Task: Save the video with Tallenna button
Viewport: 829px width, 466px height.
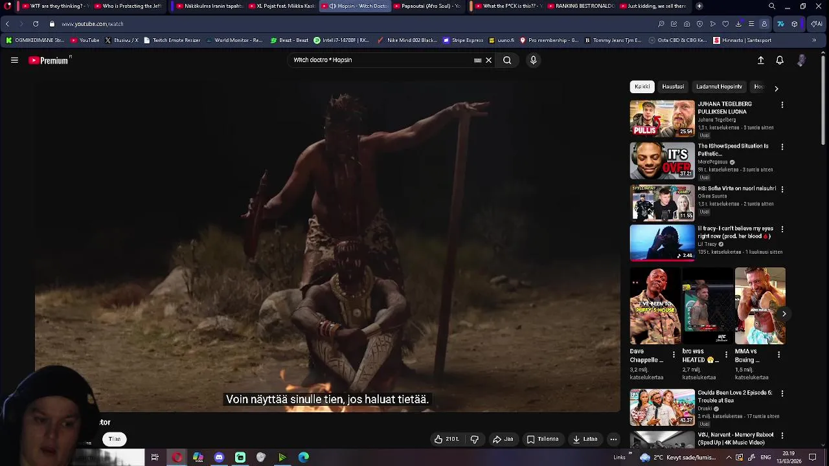Action: tap(543, 439)
